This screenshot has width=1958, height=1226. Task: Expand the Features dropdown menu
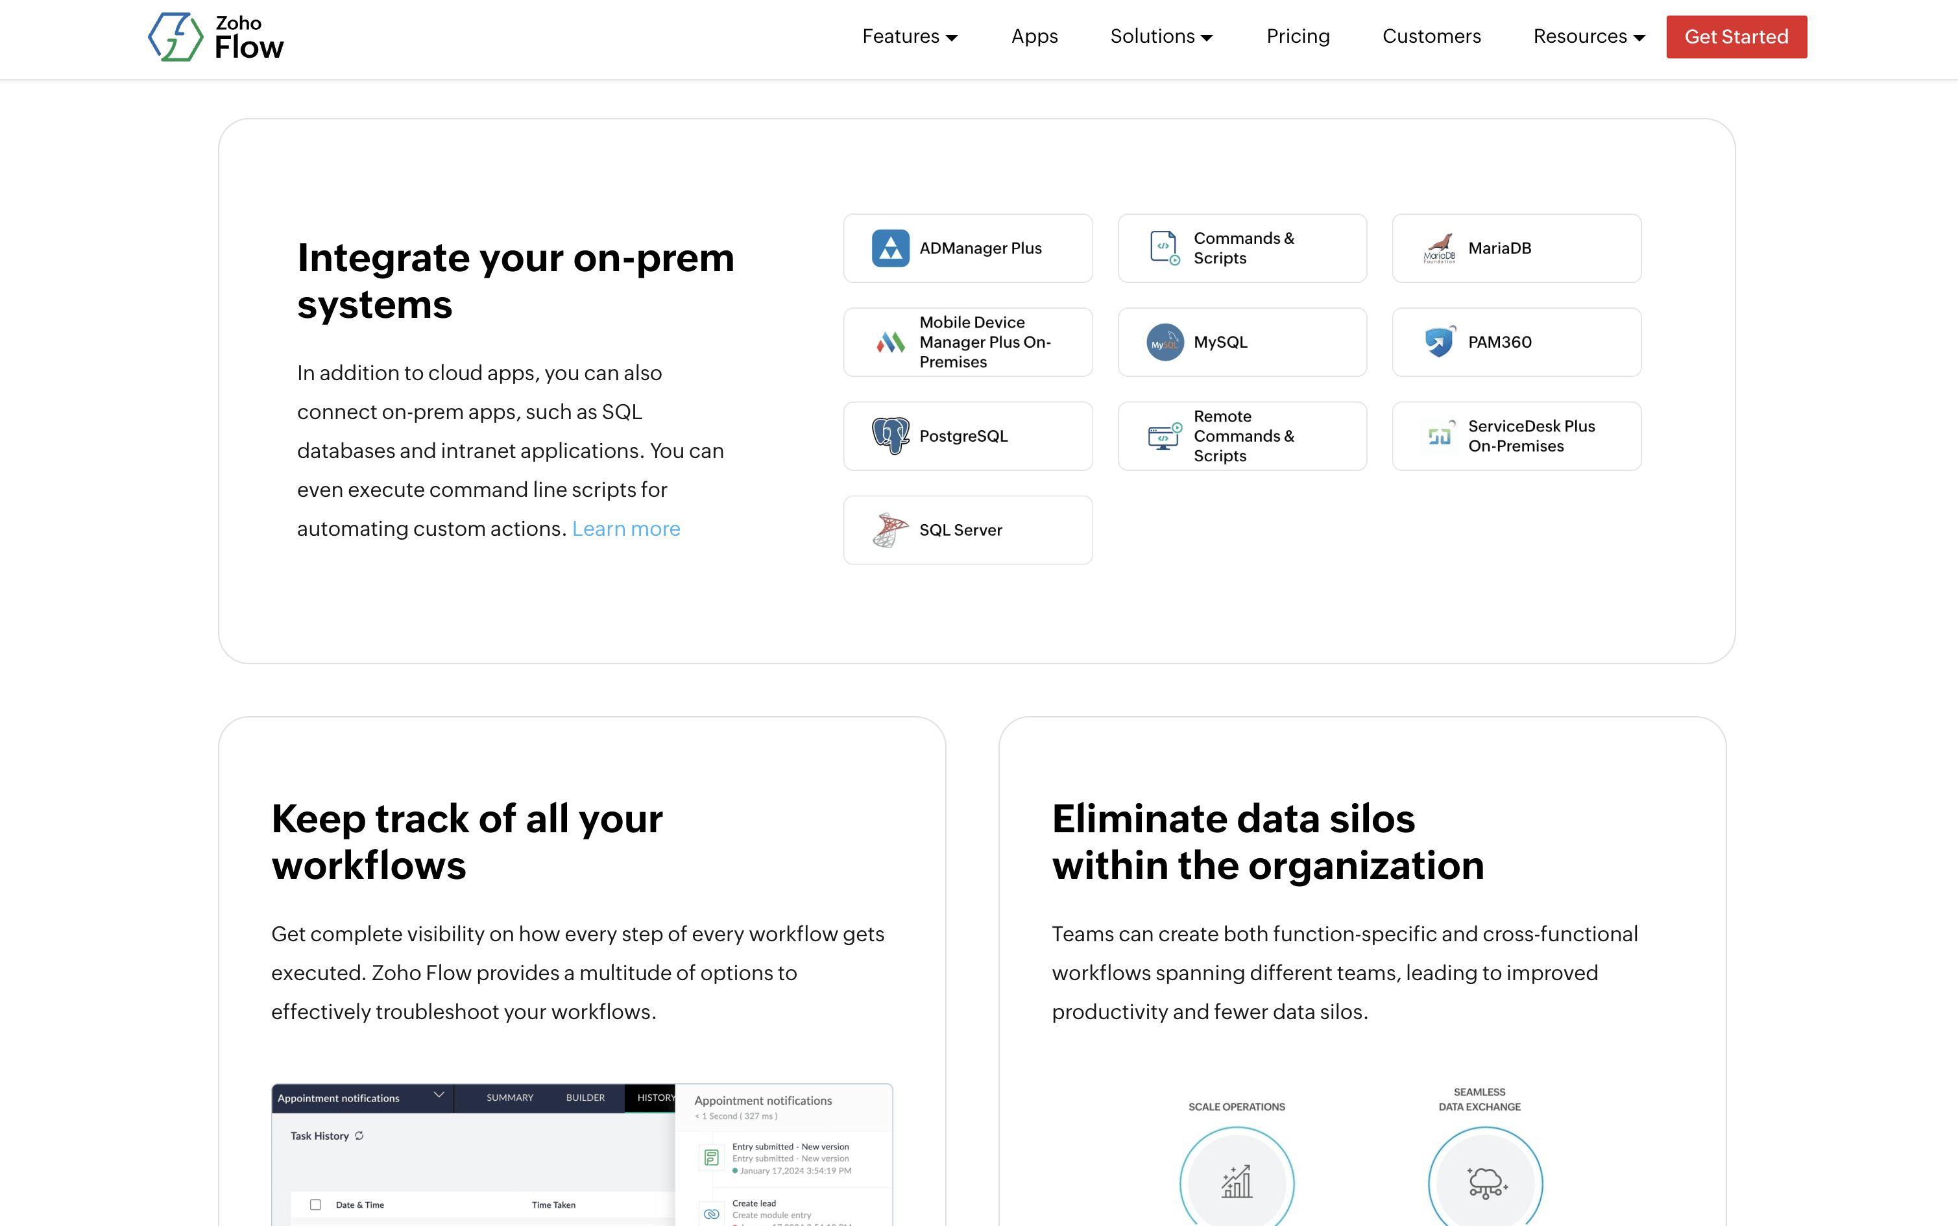tap(910, 36)
